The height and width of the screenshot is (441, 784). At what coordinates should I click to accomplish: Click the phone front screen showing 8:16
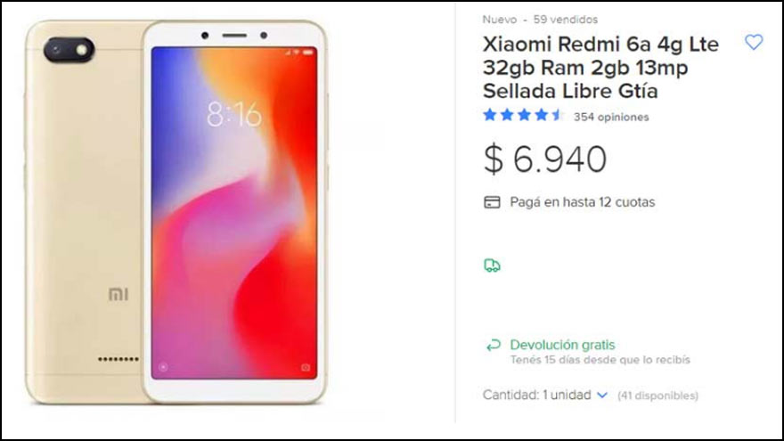[x=234, y=213]
